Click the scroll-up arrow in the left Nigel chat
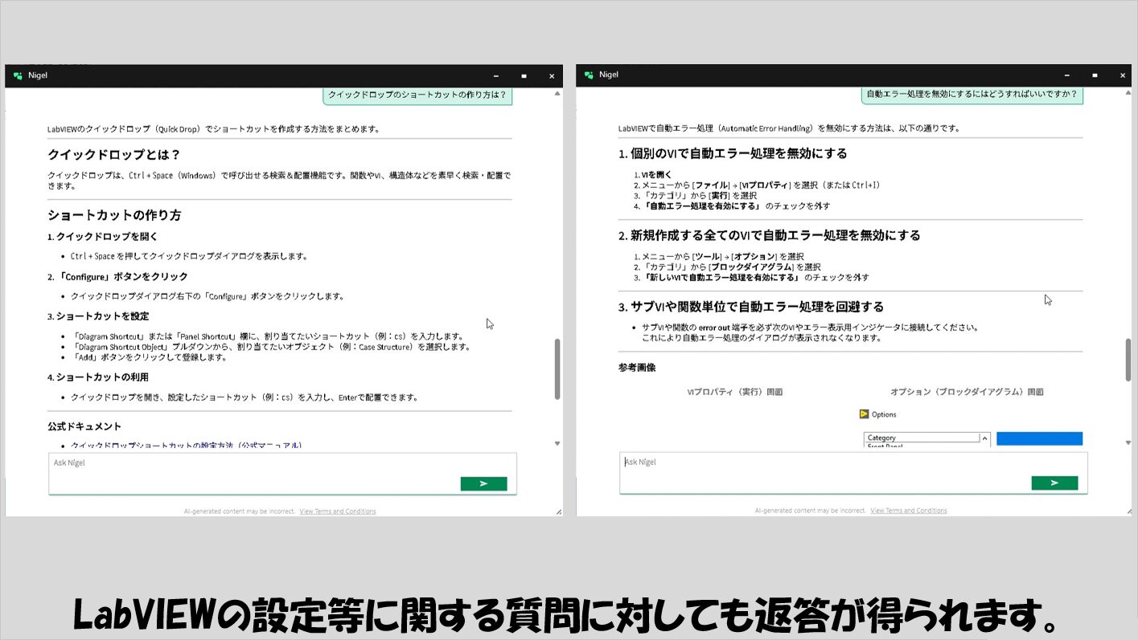This screenshot has height=640, width=1138. [557, 94]
